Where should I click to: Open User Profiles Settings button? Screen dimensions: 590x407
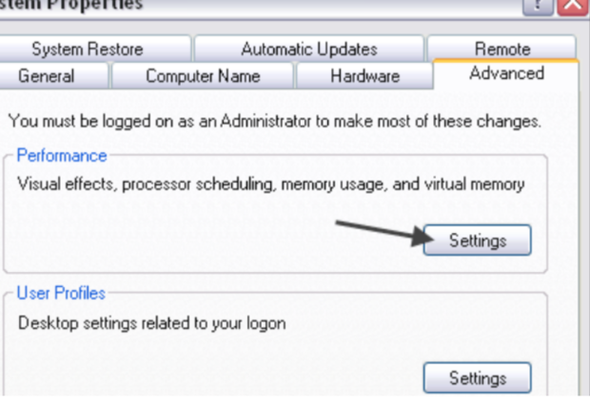tap(478, 378)
